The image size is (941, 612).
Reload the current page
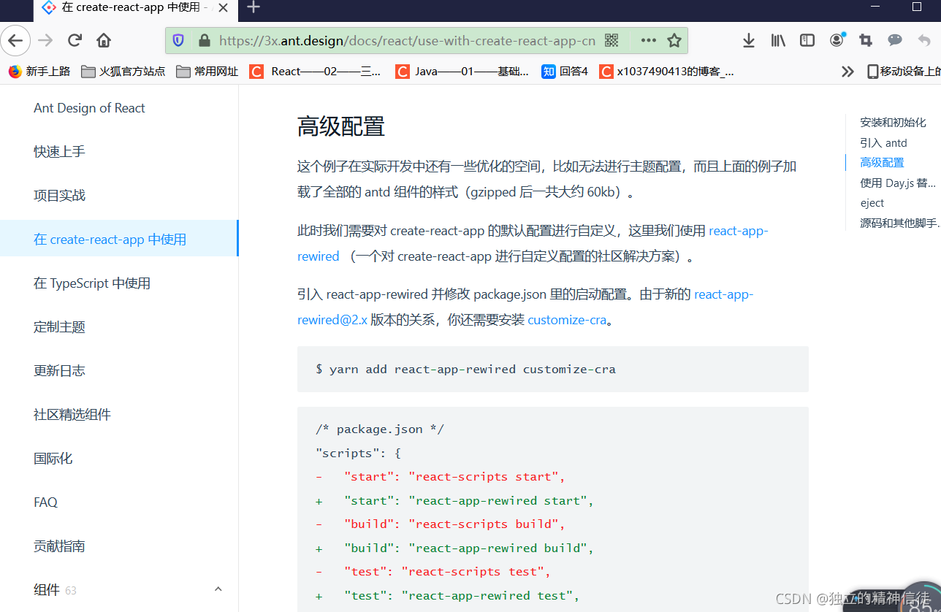(x=75, y=40)
